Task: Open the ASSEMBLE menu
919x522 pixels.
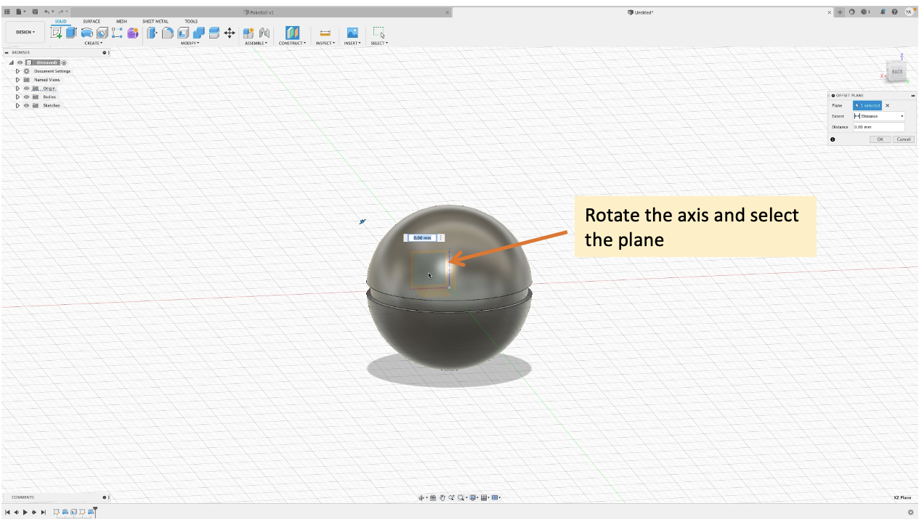Action: [x=256, y=43]
